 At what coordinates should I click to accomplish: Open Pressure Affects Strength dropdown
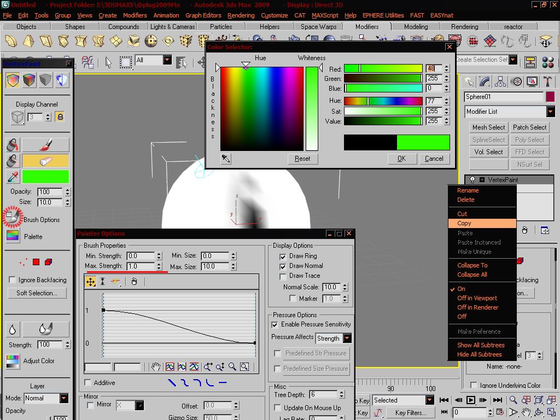347,338
